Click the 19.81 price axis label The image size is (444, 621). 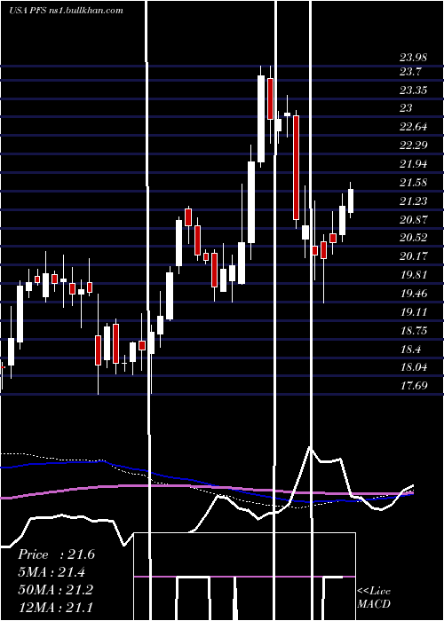pyautogui.click(x=413, y=275)
